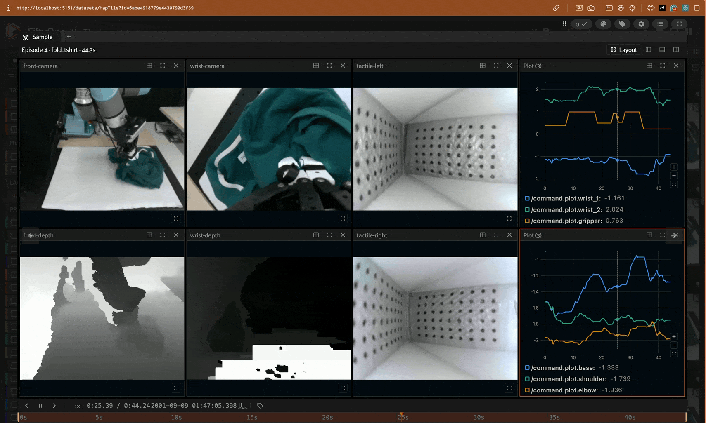Click the right sidebar layout icon beside Layout
The width and height of the screenshot is (706, 423).
[x=676, y=49]
